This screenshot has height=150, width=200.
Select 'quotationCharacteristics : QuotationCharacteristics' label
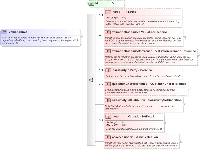[149, 84]
